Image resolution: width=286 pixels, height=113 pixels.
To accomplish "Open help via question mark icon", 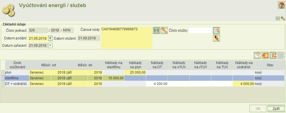I will [281, 5].
